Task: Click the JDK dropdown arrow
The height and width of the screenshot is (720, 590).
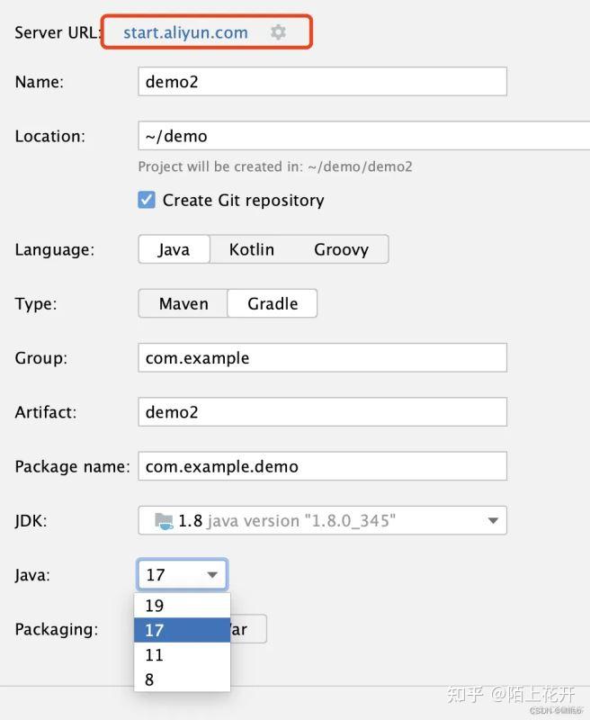Action: coord(493,520)
